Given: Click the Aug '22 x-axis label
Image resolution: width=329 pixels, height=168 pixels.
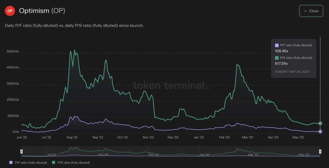Looking at the screenshot, I should (x=72, y=137).
